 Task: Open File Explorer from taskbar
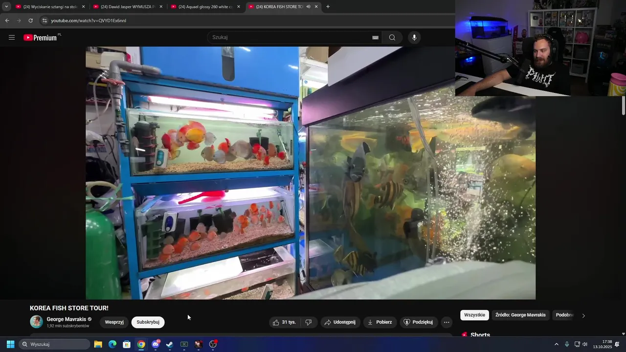tap(98, 344)
